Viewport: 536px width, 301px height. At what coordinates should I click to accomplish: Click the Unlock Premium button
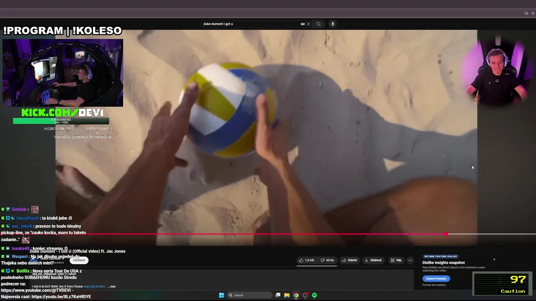(x=436, y=278)
